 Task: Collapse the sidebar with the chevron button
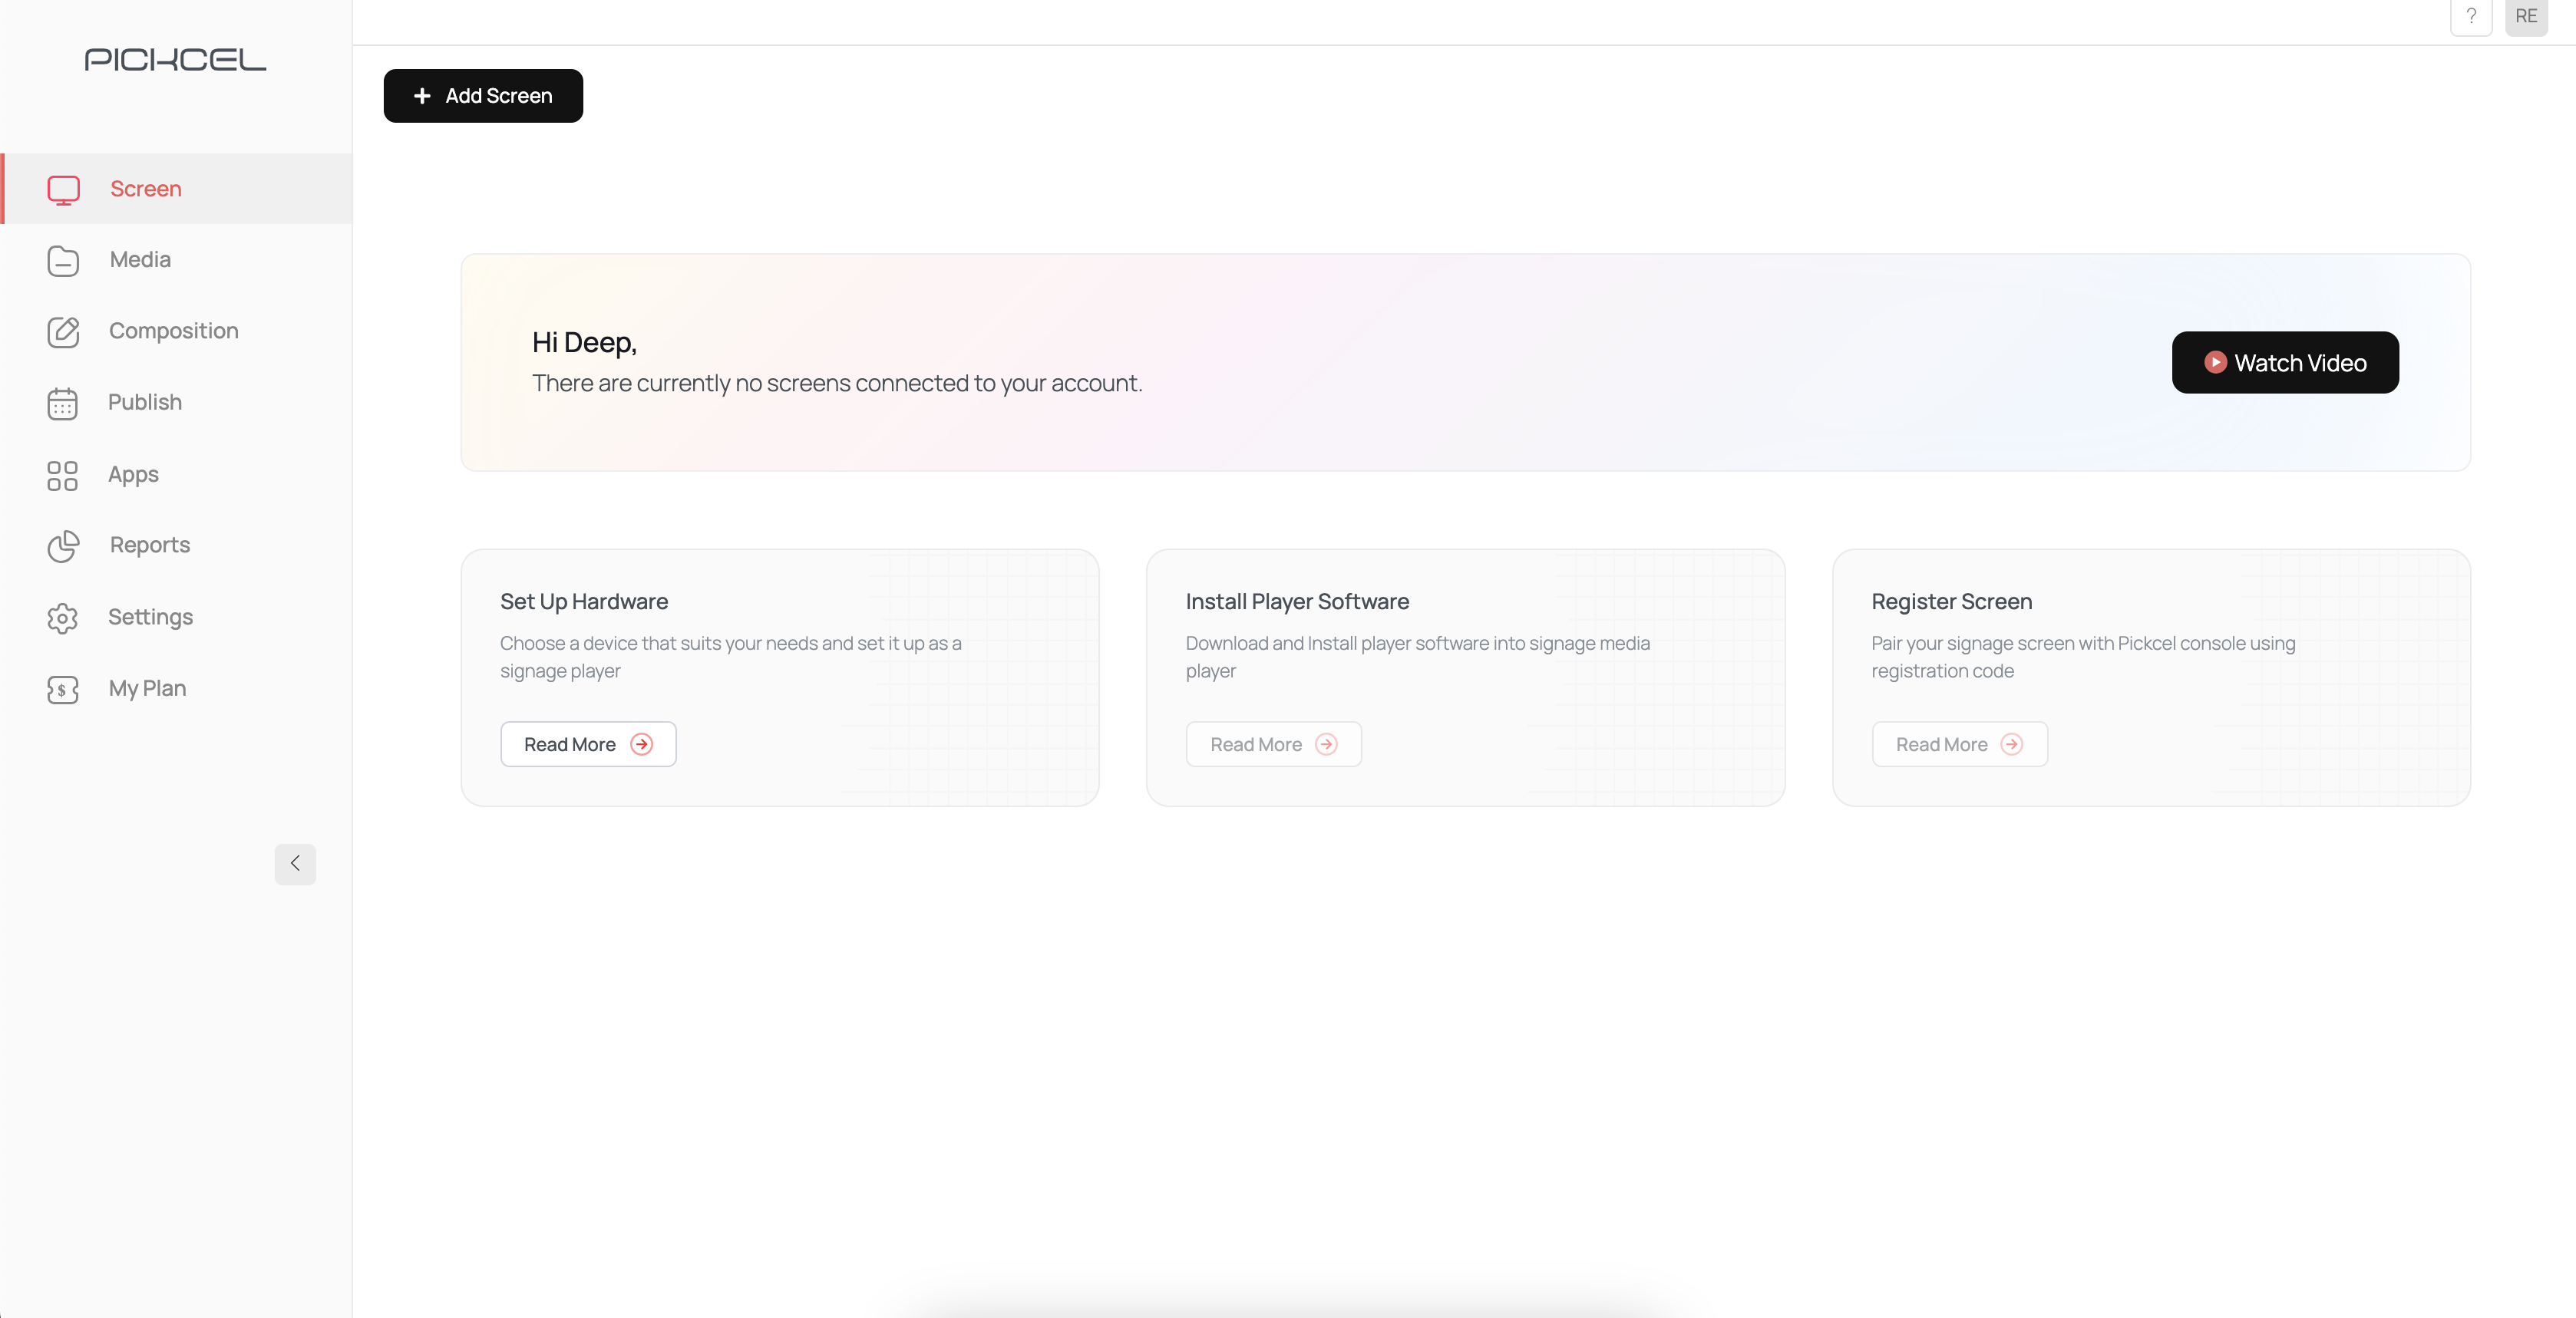pos(295,865)
